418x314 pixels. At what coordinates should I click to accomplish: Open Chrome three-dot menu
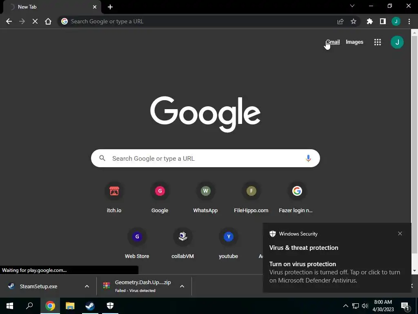click(x=409, y=21)
